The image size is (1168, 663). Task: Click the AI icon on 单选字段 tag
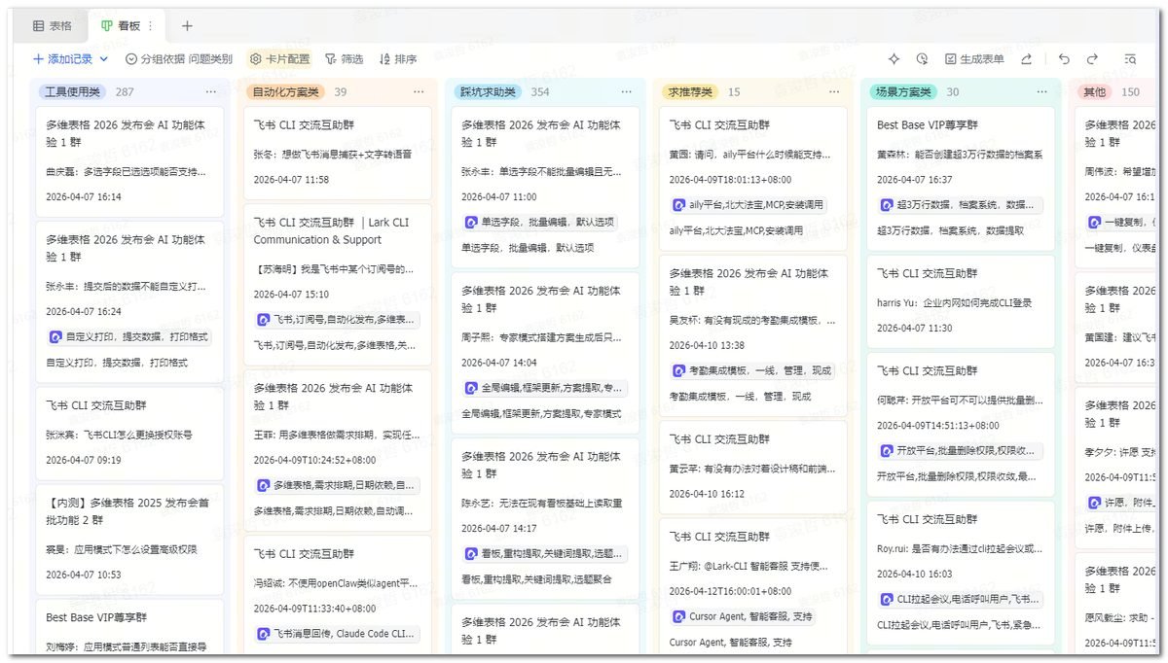[x=471, y=223]
